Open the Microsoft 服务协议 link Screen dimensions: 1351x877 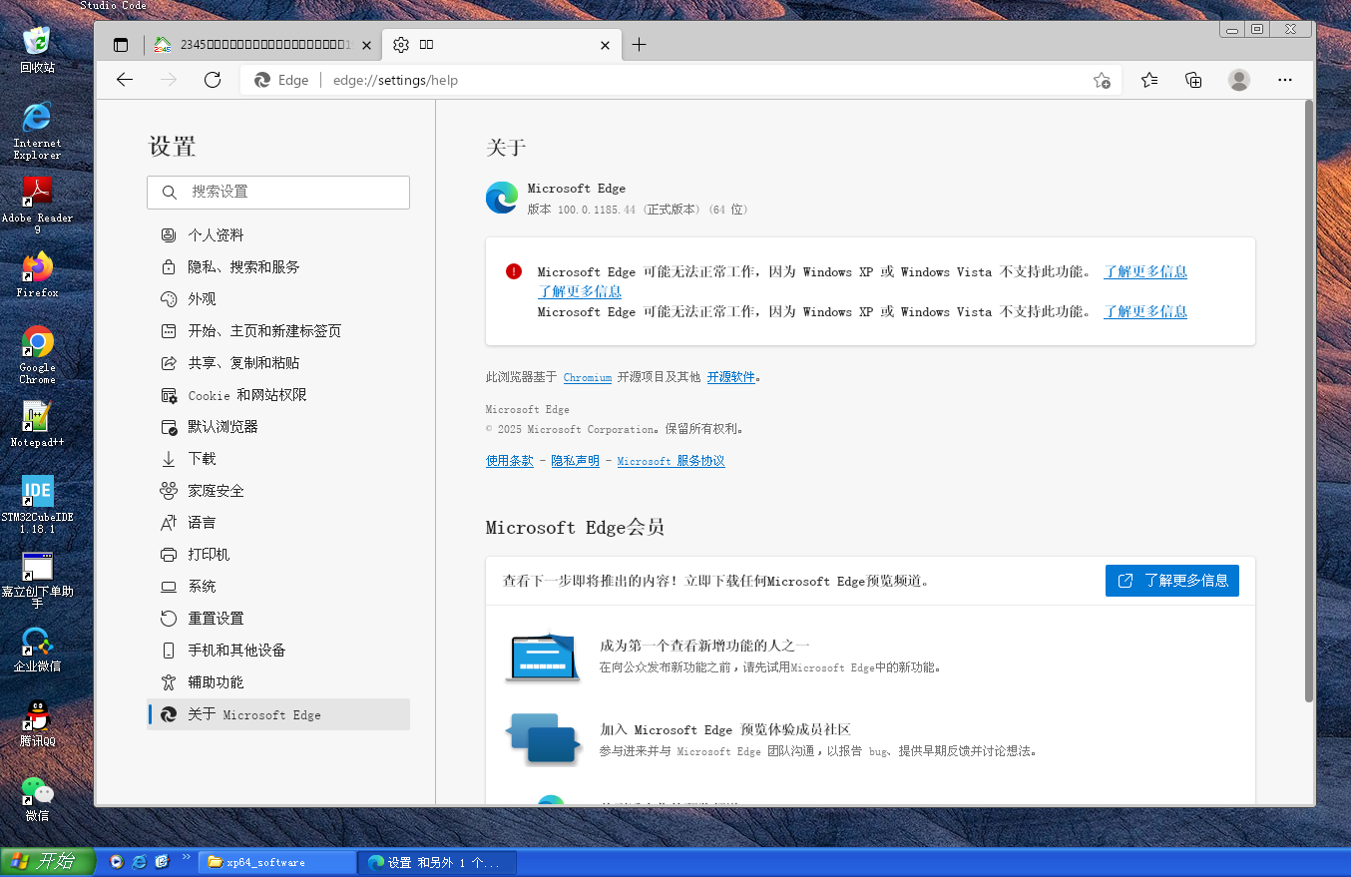672,461
